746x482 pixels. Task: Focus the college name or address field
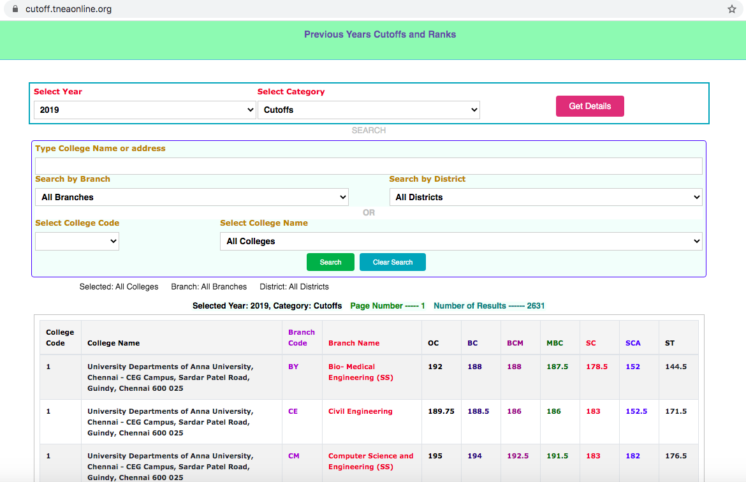tap(369, 166)
